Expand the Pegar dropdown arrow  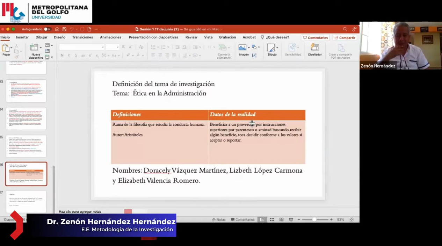12,48
